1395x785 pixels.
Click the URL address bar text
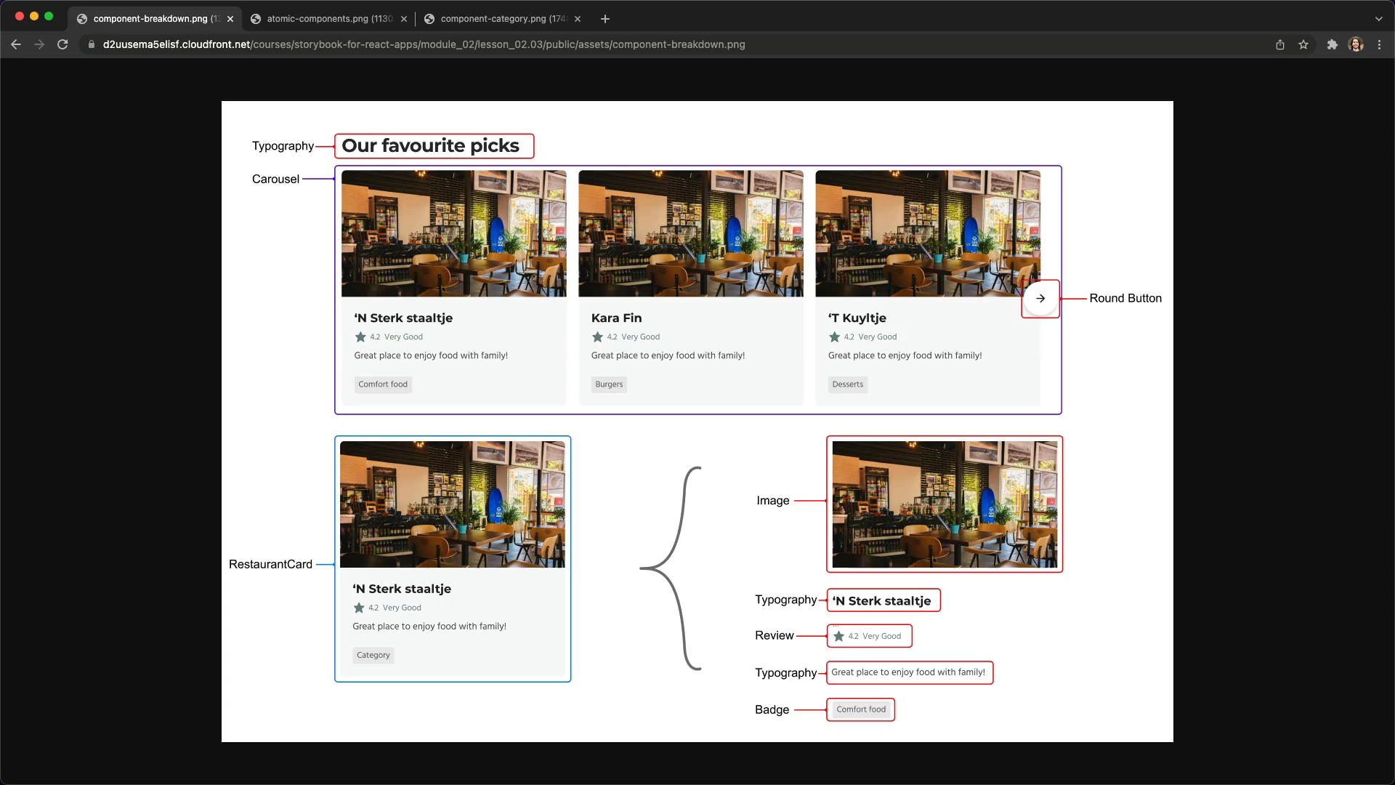[x=424, y=44]
